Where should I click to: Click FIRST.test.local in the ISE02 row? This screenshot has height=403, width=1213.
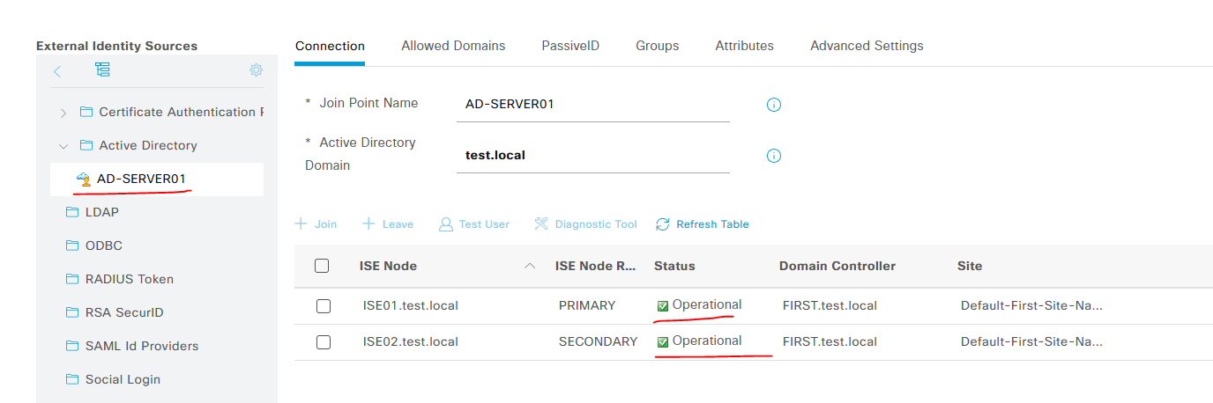tap(830, 341)
